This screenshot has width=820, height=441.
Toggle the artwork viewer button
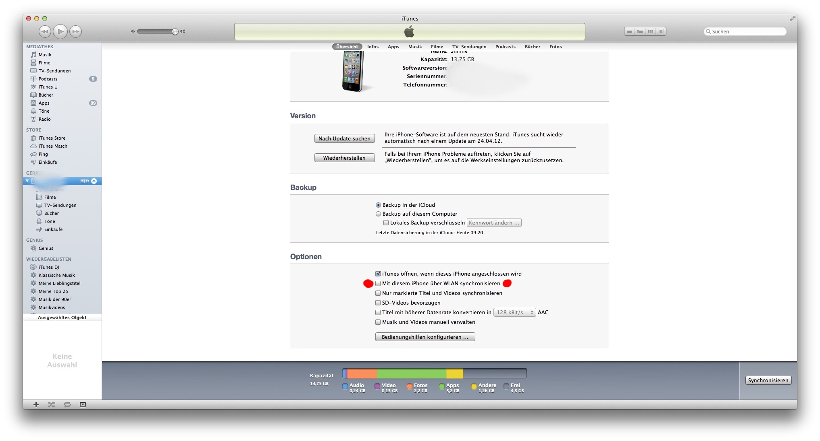click(x=83, y=404)
